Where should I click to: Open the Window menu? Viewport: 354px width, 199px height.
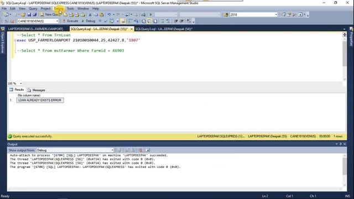tap(83, 9)
